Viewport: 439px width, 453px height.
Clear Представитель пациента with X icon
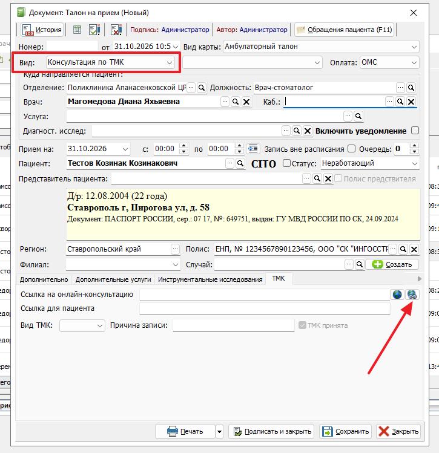(x=328, y=178)
